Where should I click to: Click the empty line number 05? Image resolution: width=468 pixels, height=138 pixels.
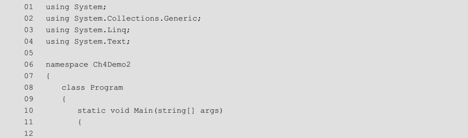(28, 53)
